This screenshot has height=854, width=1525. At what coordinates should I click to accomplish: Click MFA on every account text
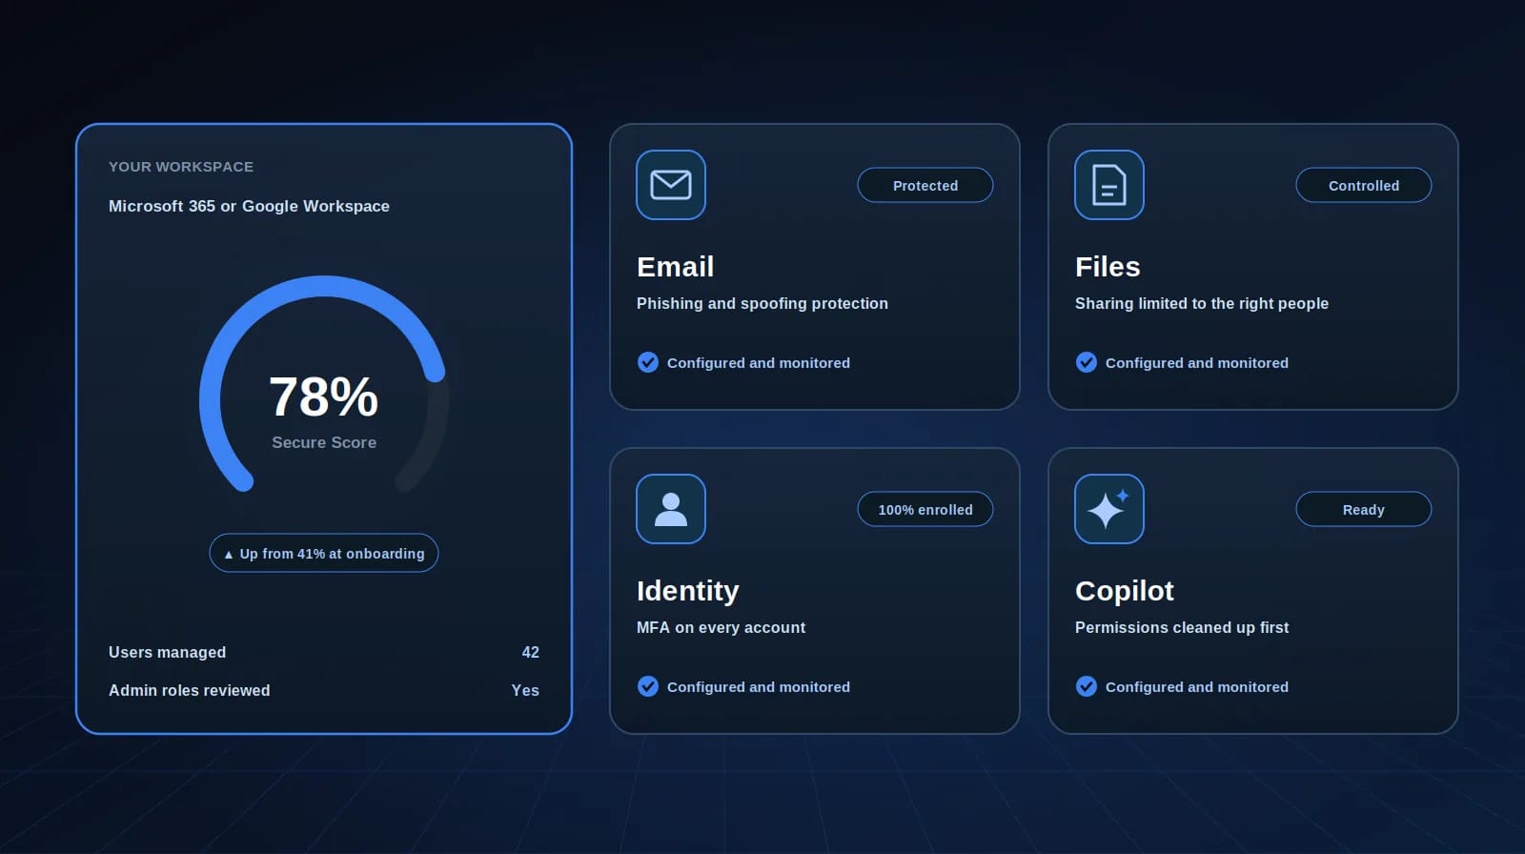click(x=722, y=627)
